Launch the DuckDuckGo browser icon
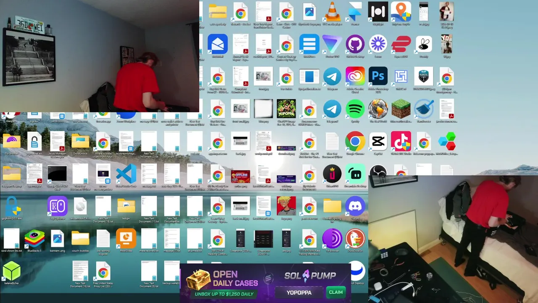 click(x=355, y=239)
